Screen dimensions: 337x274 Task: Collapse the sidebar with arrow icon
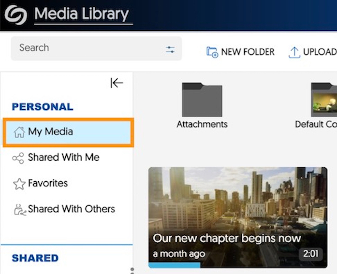[116, 83]
